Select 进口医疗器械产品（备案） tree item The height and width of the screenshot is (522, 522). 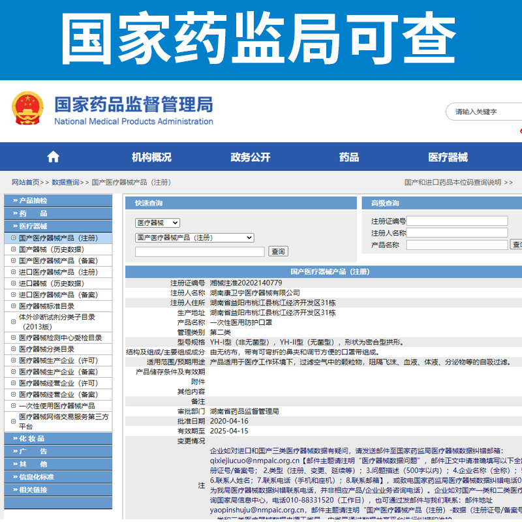click(x=58, y=295)
